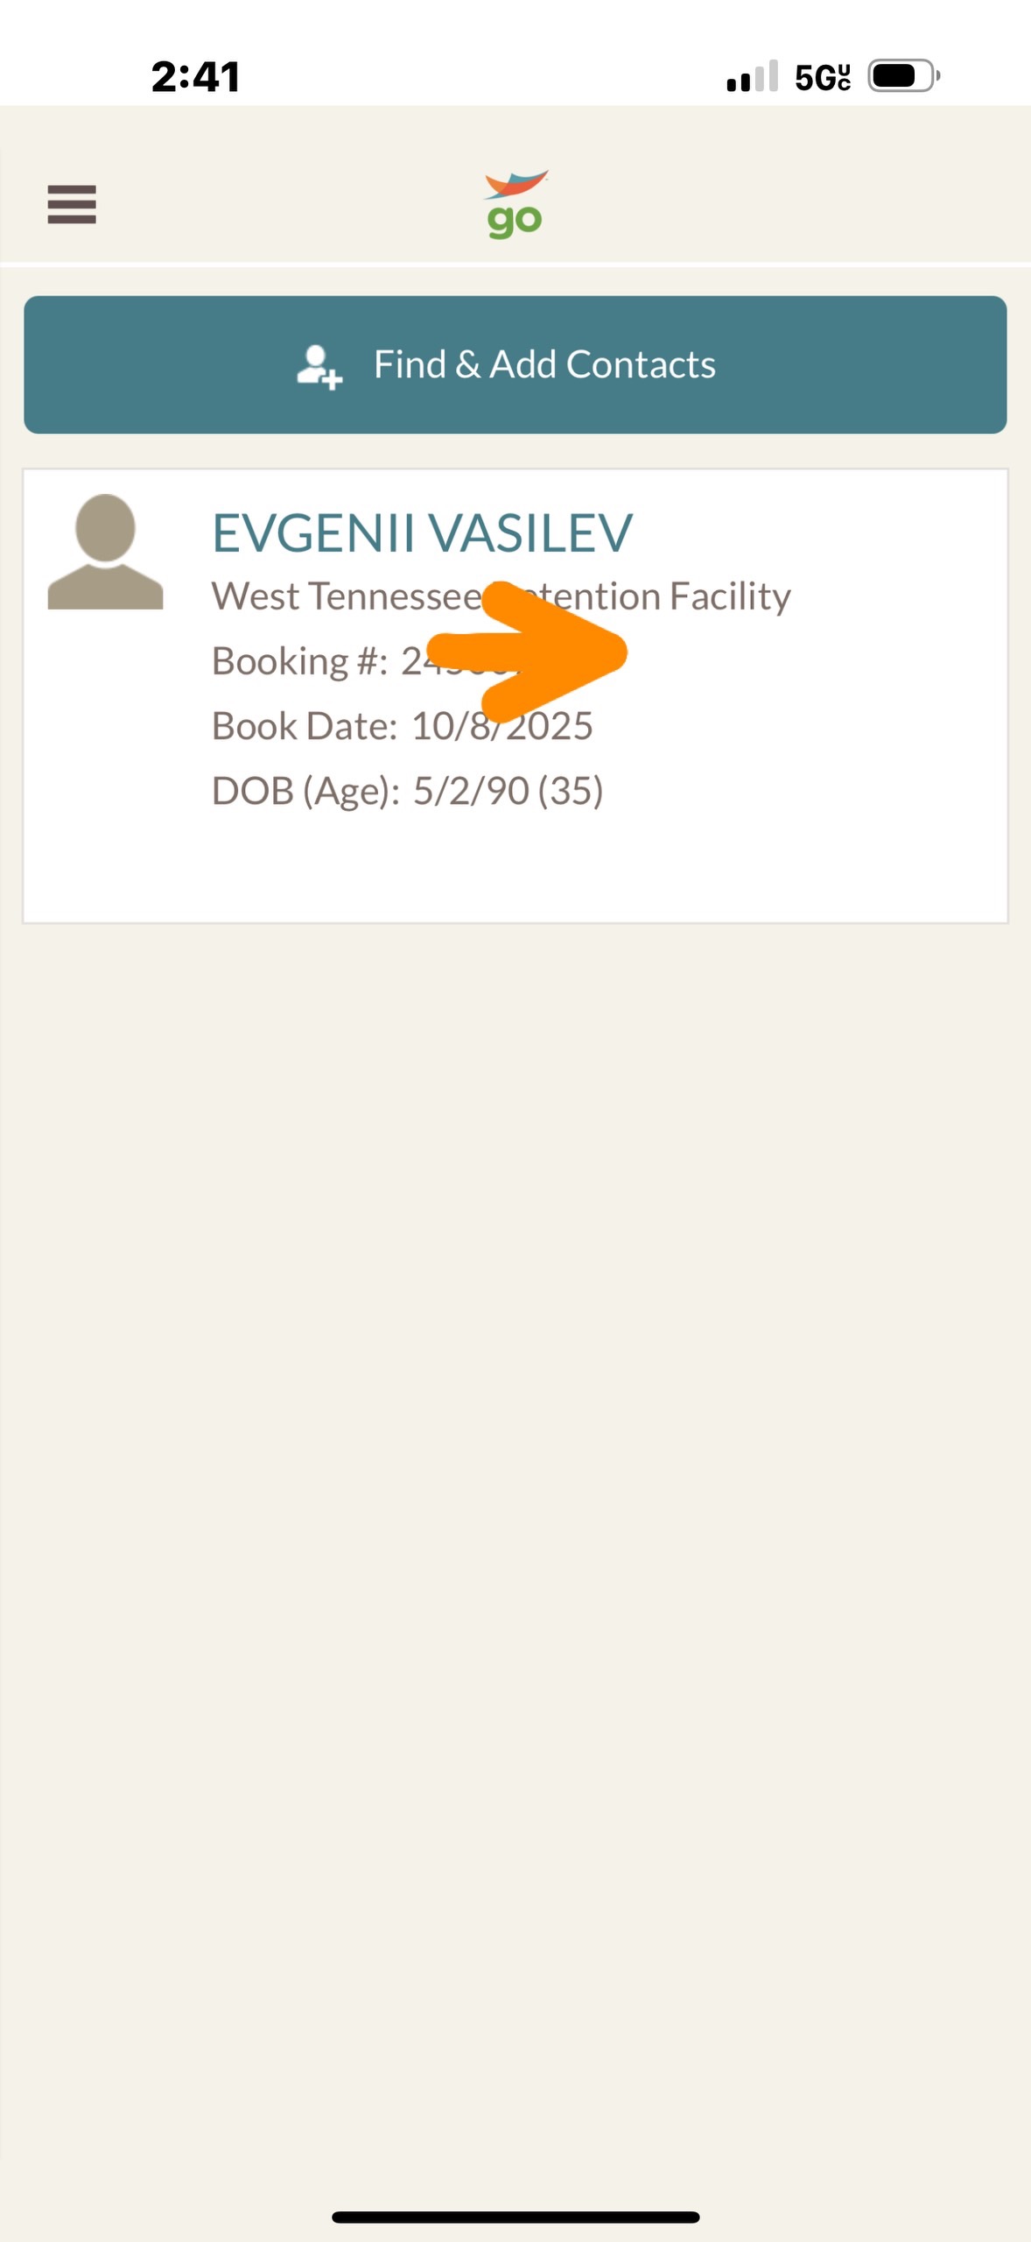Image resolution: width=1031 pixels, height=2242 pixels.
Task: Tap the 5G network indicator
Action: click(x=823, y=77)
